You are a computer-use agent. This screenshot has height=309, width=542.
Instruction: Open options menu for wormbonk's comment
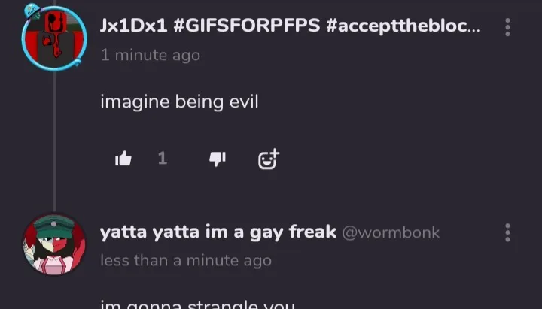[507, 232]
